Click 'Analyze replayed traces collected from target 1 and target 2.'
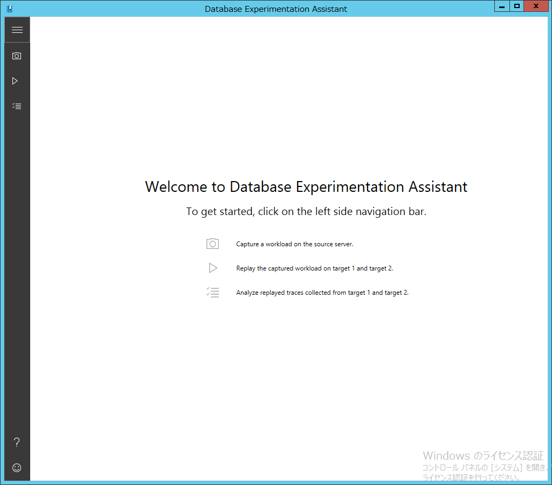 tap(322, 293)
